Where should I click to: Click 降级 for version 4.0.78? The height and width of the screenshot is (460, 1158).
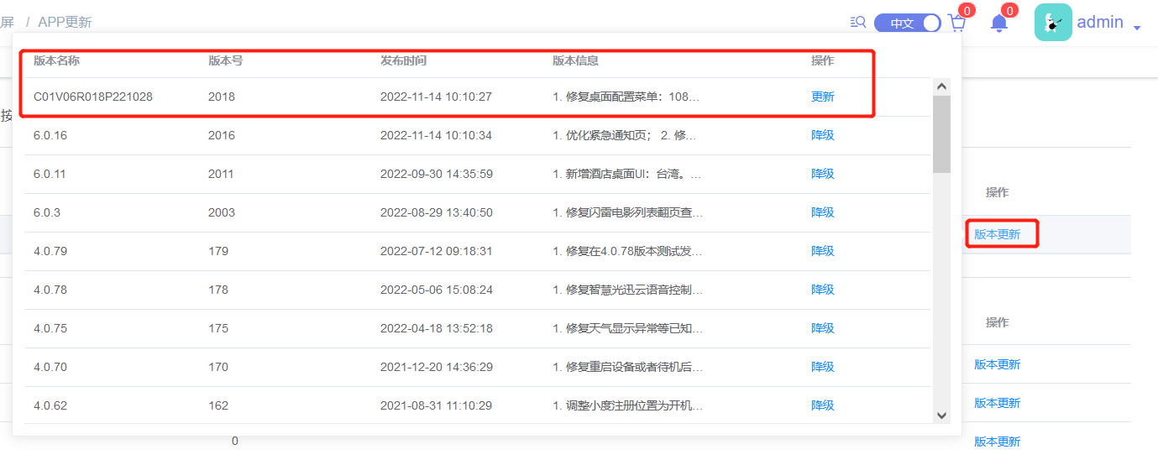pyautogui.click(x=822, y=290)
